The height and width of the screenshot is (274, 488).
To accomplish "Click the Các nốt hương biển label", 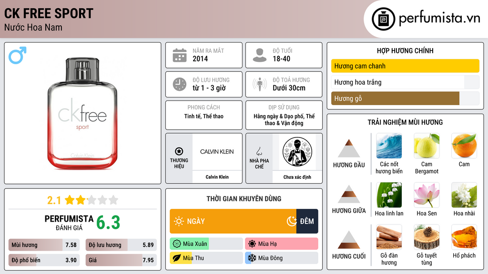I will (389, 167).
